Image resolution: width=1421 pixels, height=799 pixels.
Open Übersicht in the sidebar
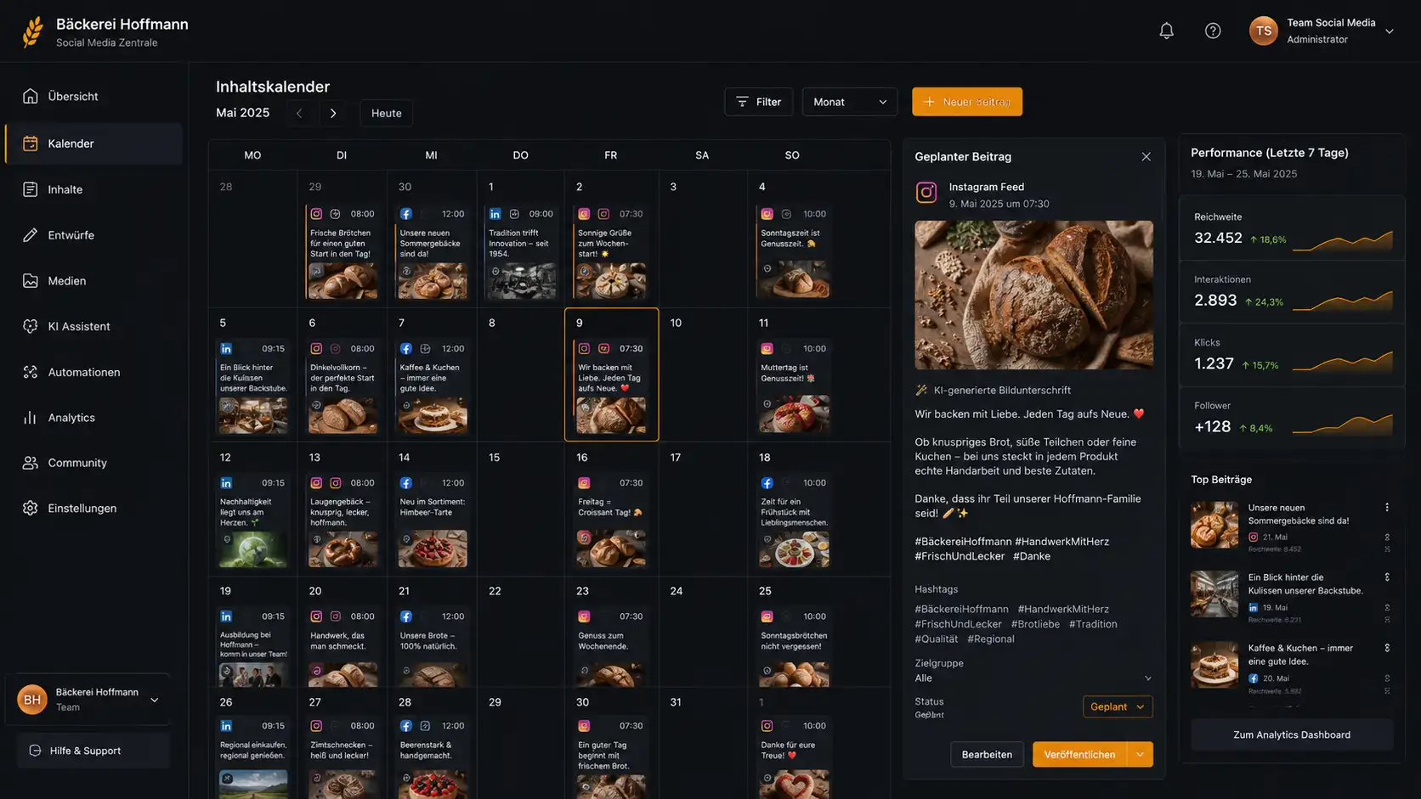[x=93, y=97]
